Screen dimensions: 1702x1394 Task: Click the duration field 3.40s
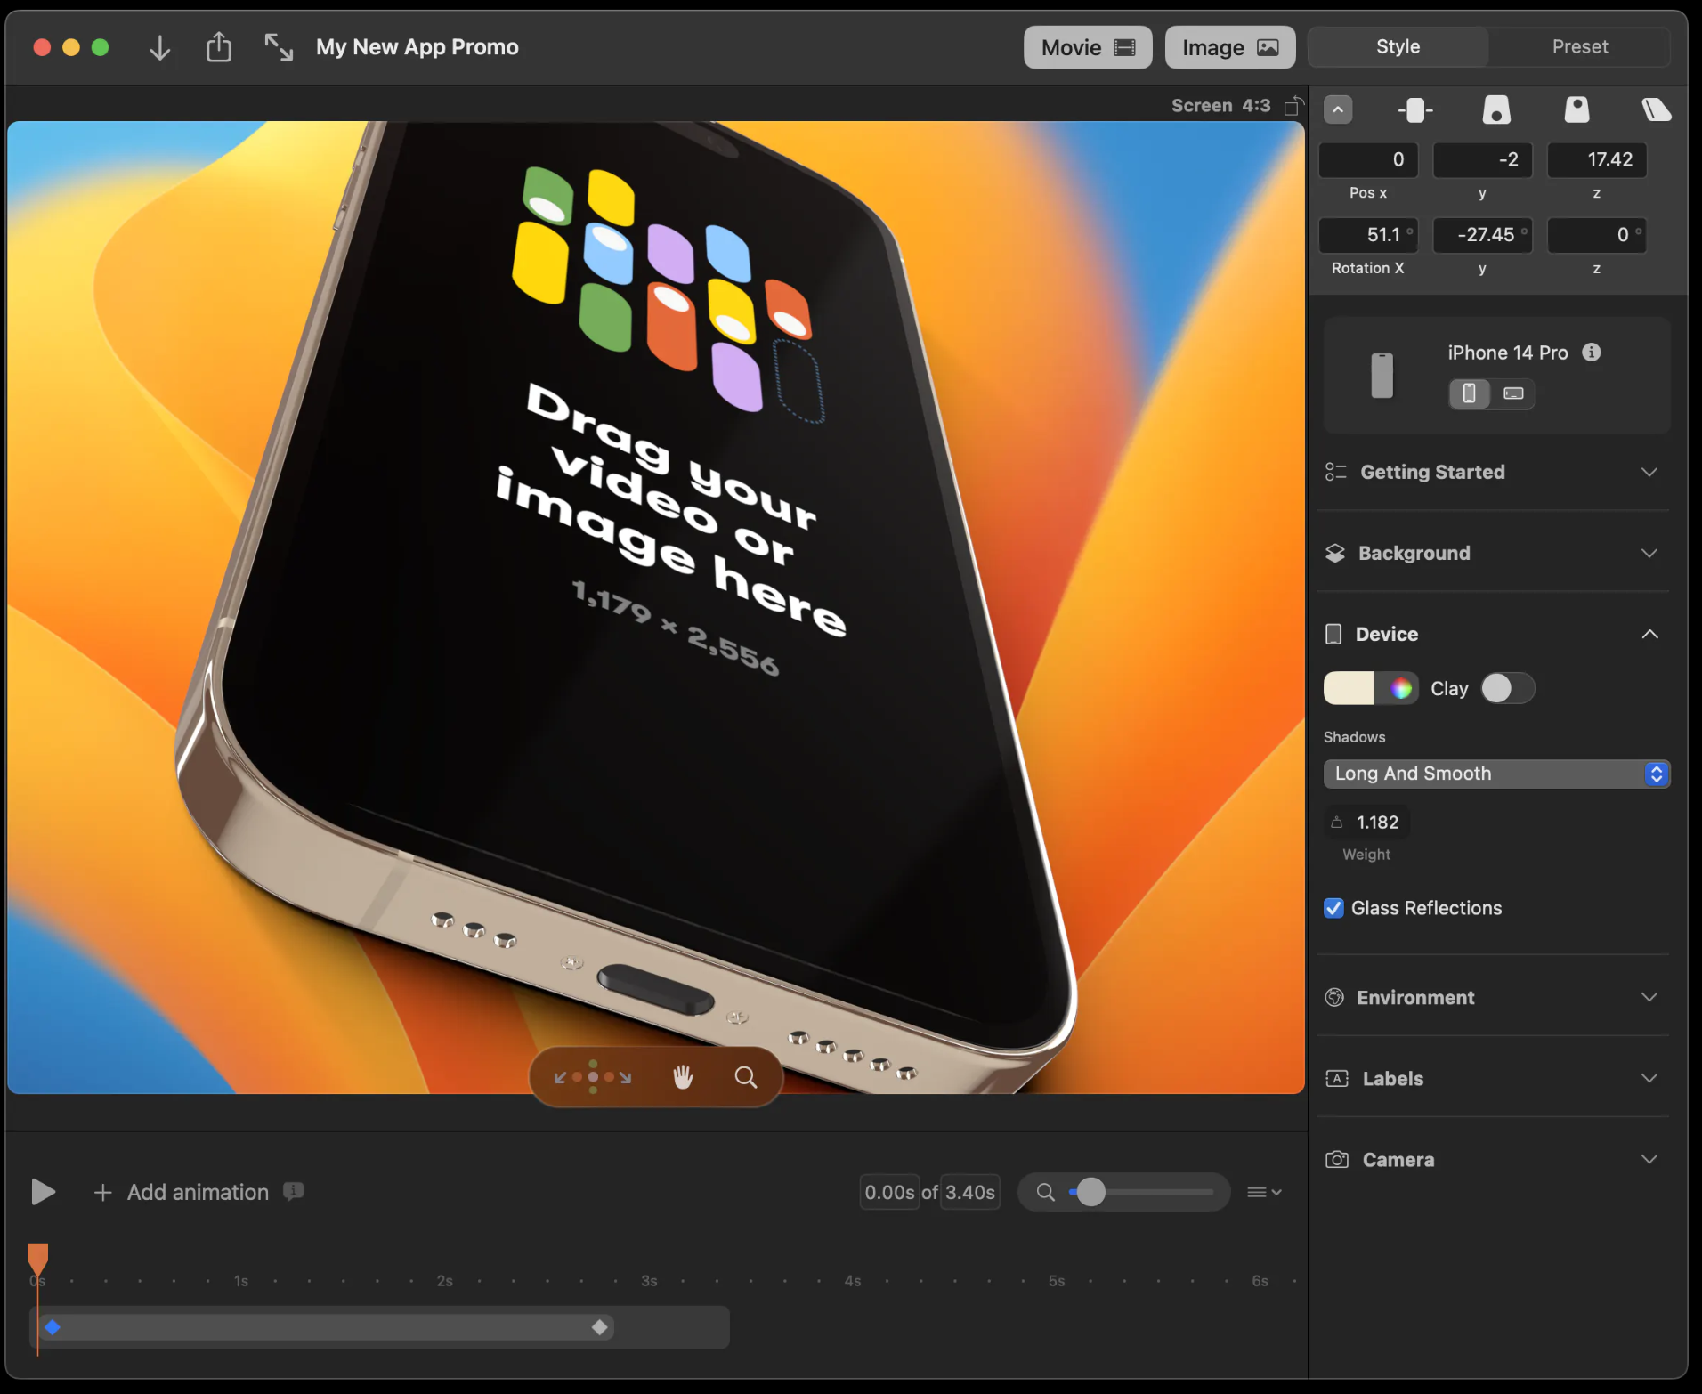969,1192
